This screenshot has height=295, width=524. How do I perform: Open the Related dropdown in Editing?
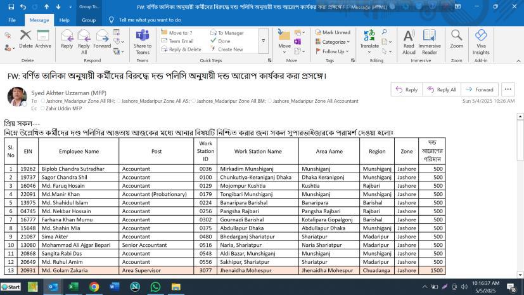coord(387,42)
